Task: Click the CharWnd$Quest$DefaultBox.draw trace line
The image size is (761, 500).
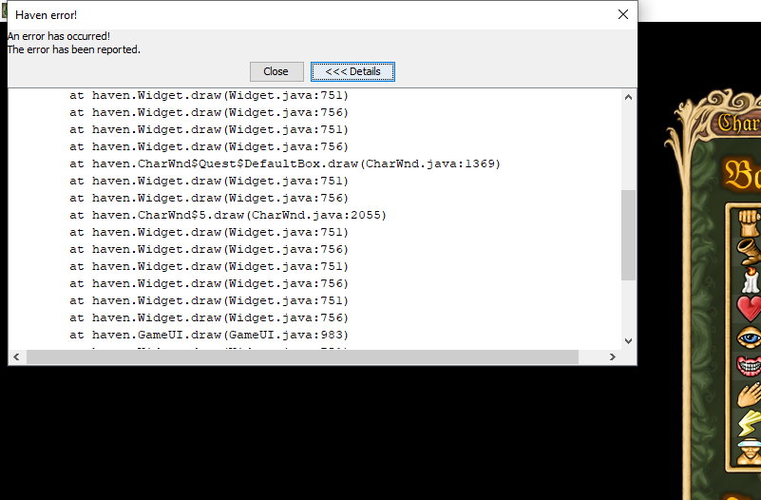Action: 285,164
